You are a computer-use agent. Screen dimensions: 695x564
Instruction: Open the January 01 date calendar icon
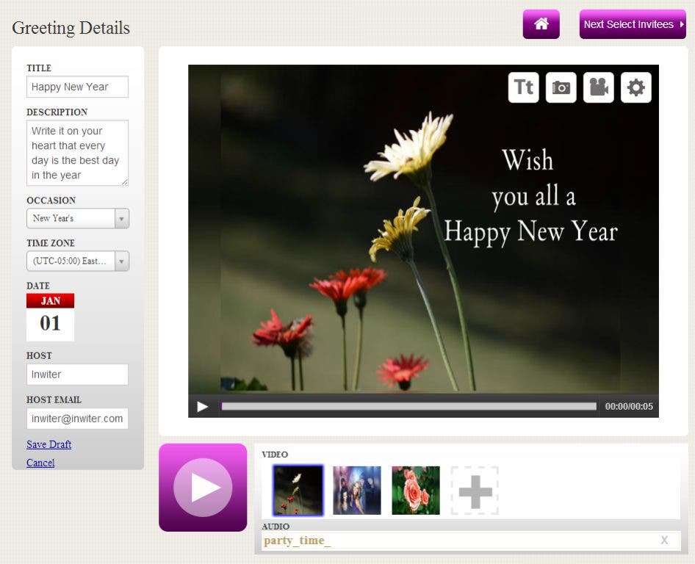point(50,317)
